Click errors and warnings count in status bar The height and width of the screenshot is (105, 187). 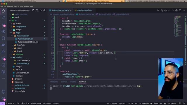point(25,104)
